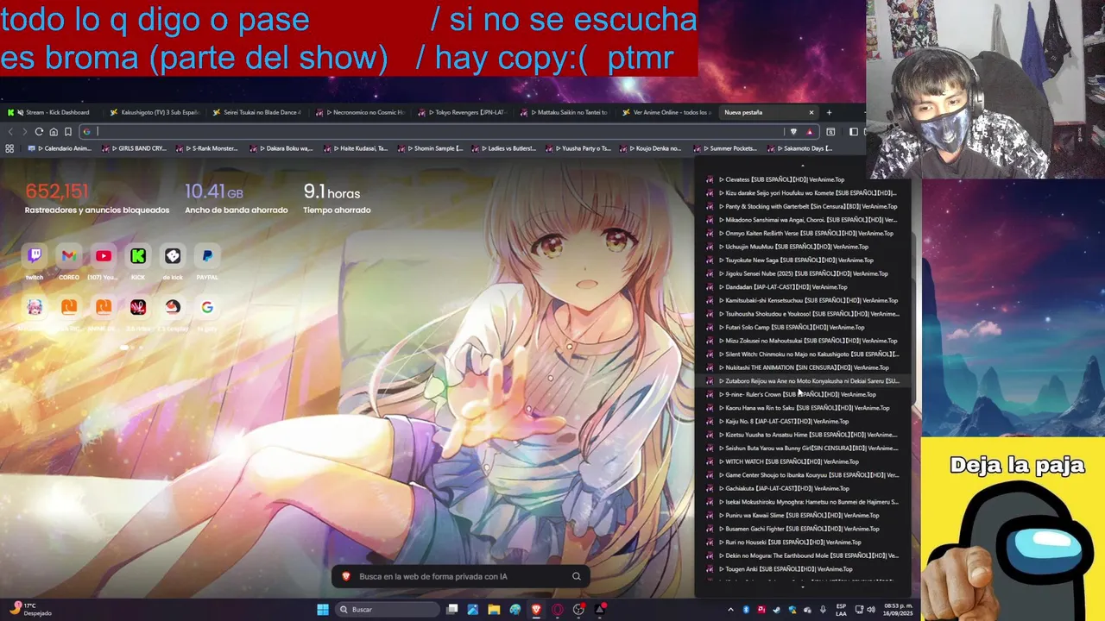1105x621 pixels.
Task: Switch to Seirei Tsukai no Blade Dance tab
Action: 257,112
